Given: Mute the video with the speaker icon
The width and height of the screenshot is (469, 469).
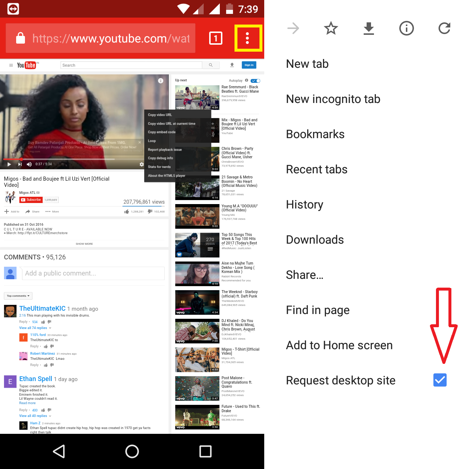Looking at the screenshot, I should point(29,164).
